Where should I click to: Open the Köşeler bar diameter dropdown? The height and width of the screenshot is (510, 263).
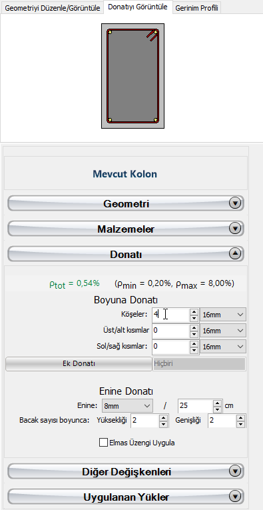click(x=223, y=315)
